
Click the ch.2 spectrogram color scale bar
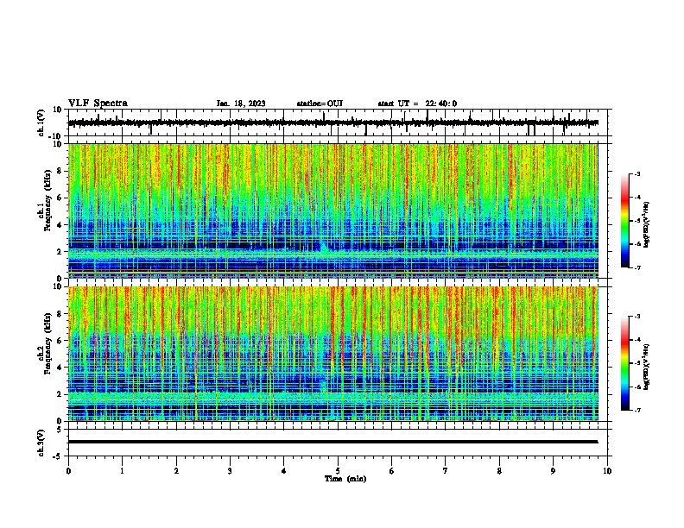[x=625, y=363]
